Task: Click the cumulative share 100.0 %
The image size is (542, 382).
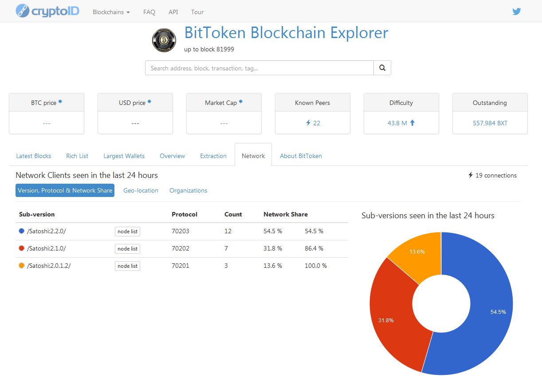Action: tap(316, 266)
